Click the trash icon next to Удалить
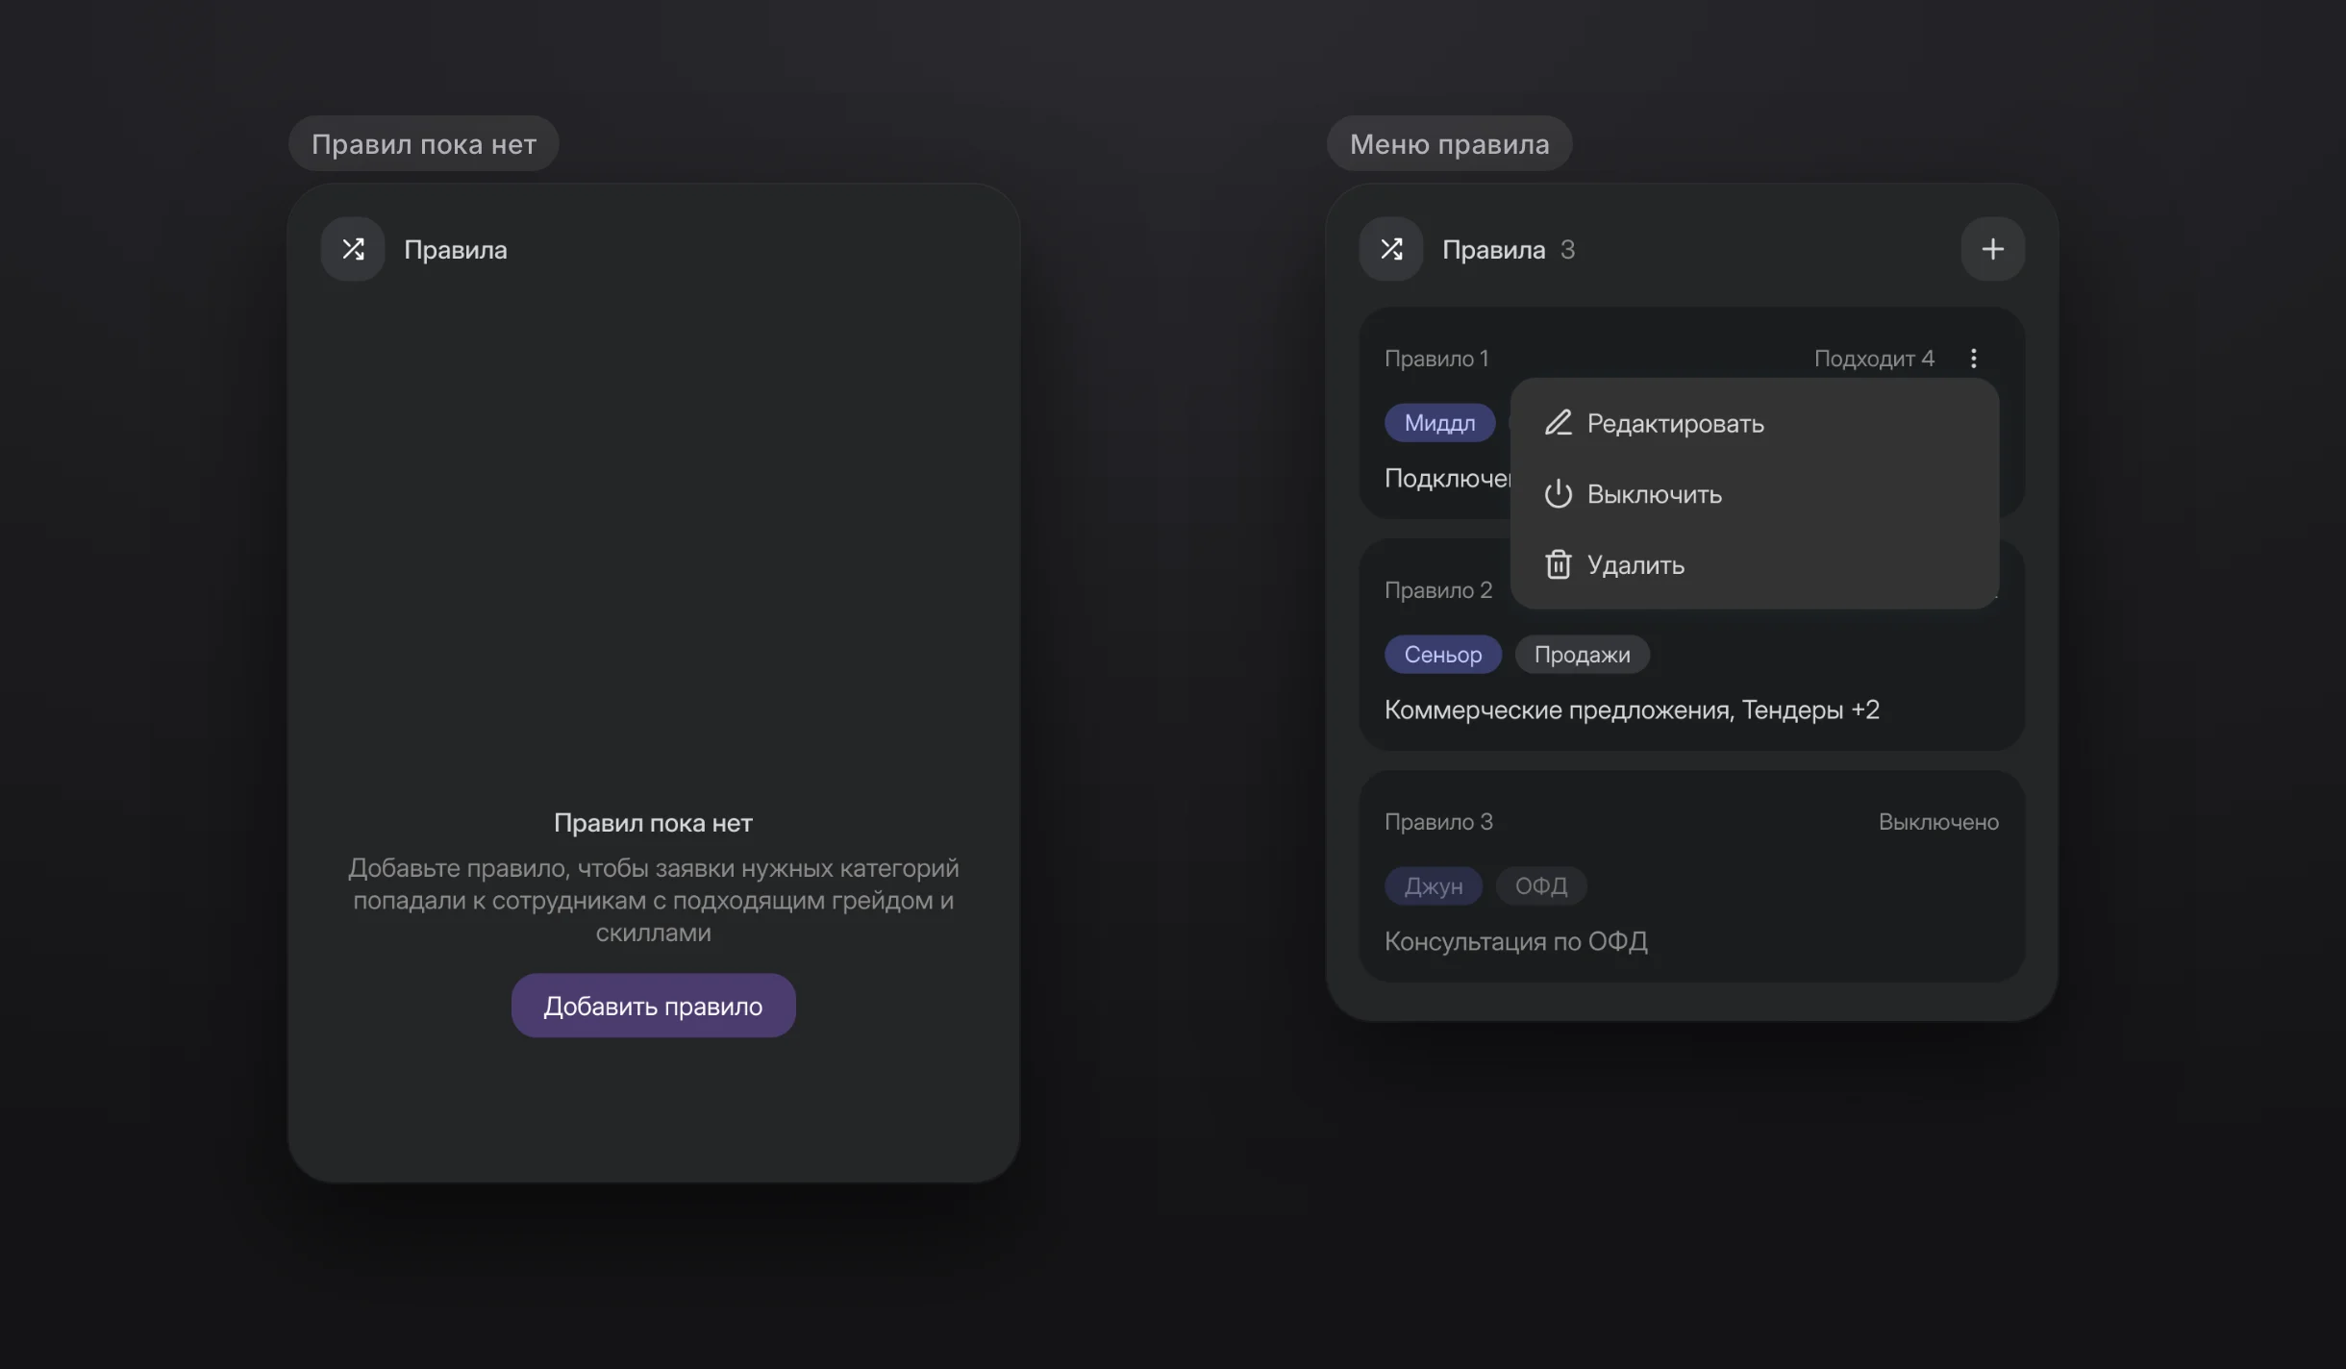The image size is (2346, 1369). coord(1559,564)
